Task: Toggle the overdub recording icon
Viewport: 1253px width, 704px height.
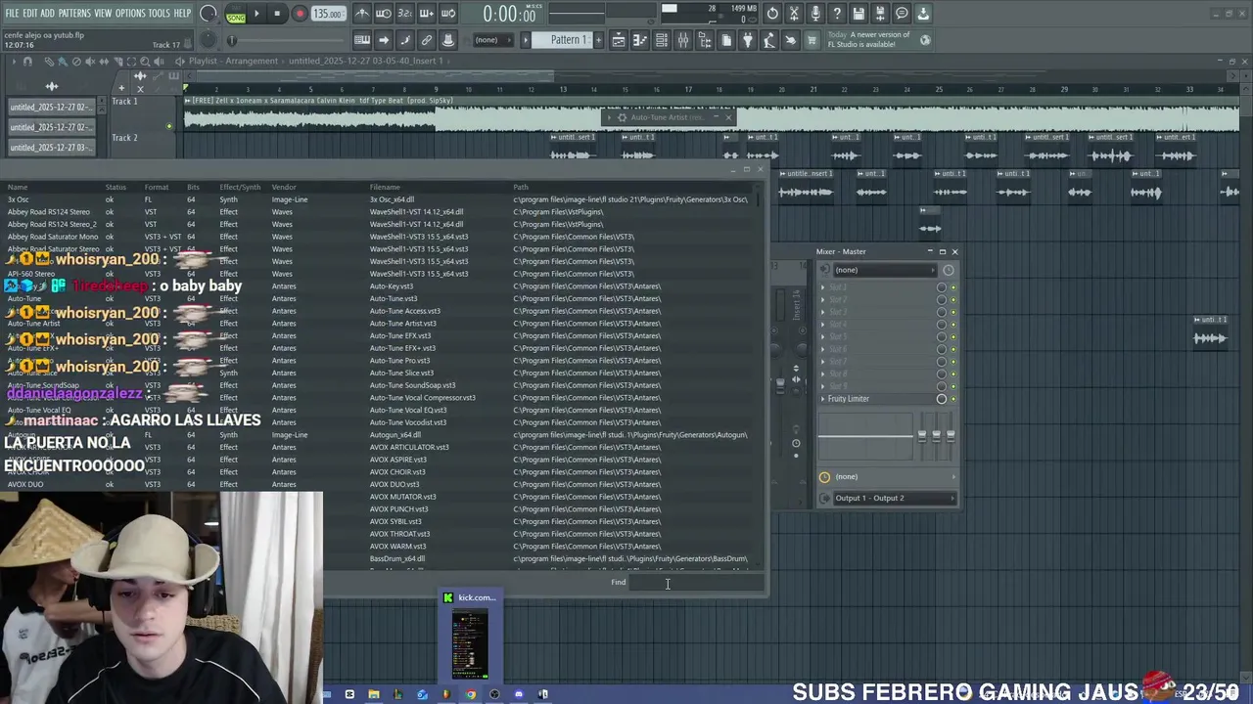Action: tap(427, 14)
